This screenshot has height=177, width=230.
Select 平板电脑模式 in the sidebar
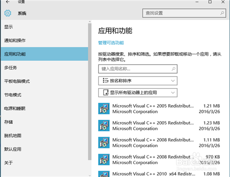coord(45,81)
